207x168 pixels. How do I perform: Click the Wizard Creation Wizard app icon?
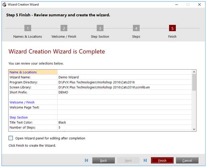tap(4, 4)
